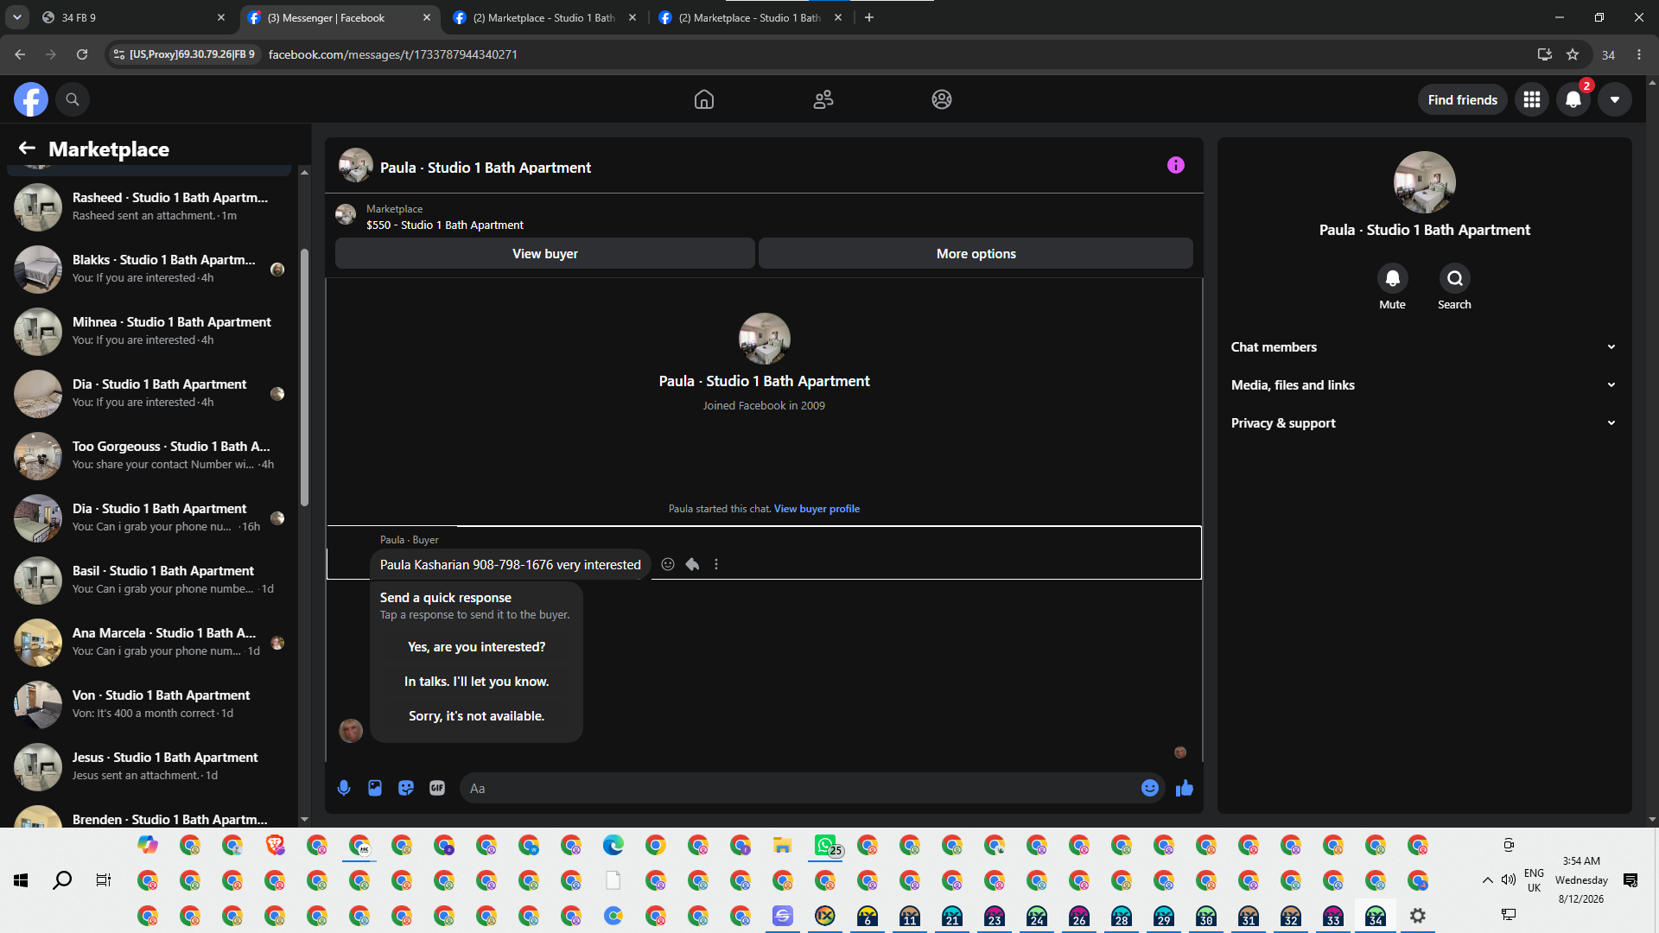The height and width of the screenshot is (933, 1659).
Task: Go to the Home feed icon
Action: coord(704,99)
